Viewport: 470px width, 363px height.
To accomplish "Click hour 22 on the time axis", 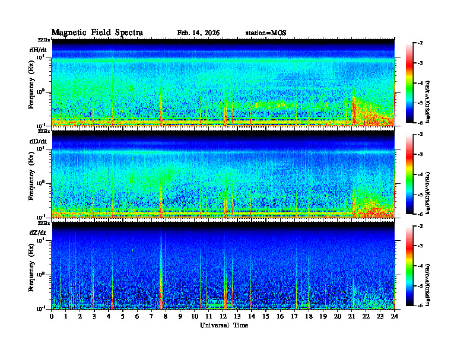I will click(x=366, y=317).
